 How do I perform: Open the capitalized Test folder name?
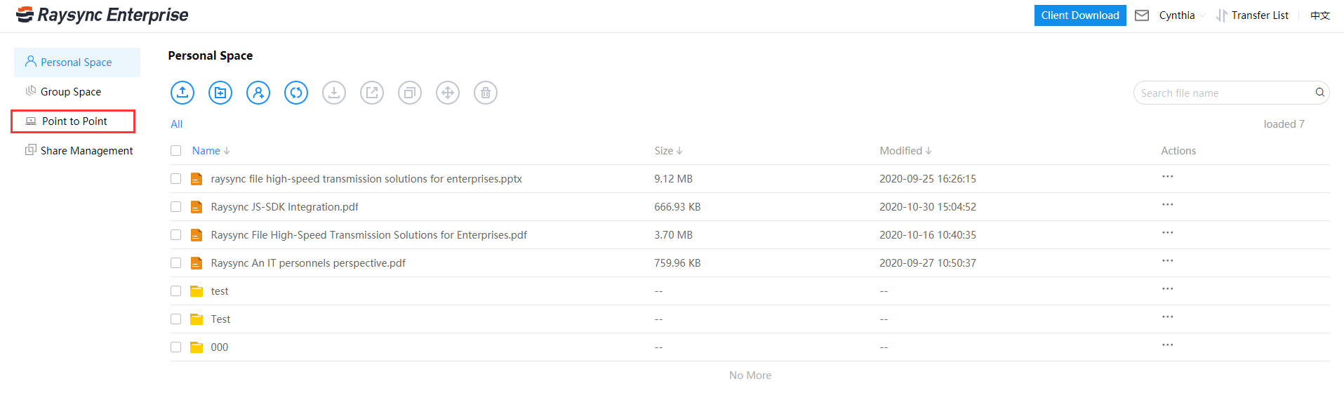(220, 319)
